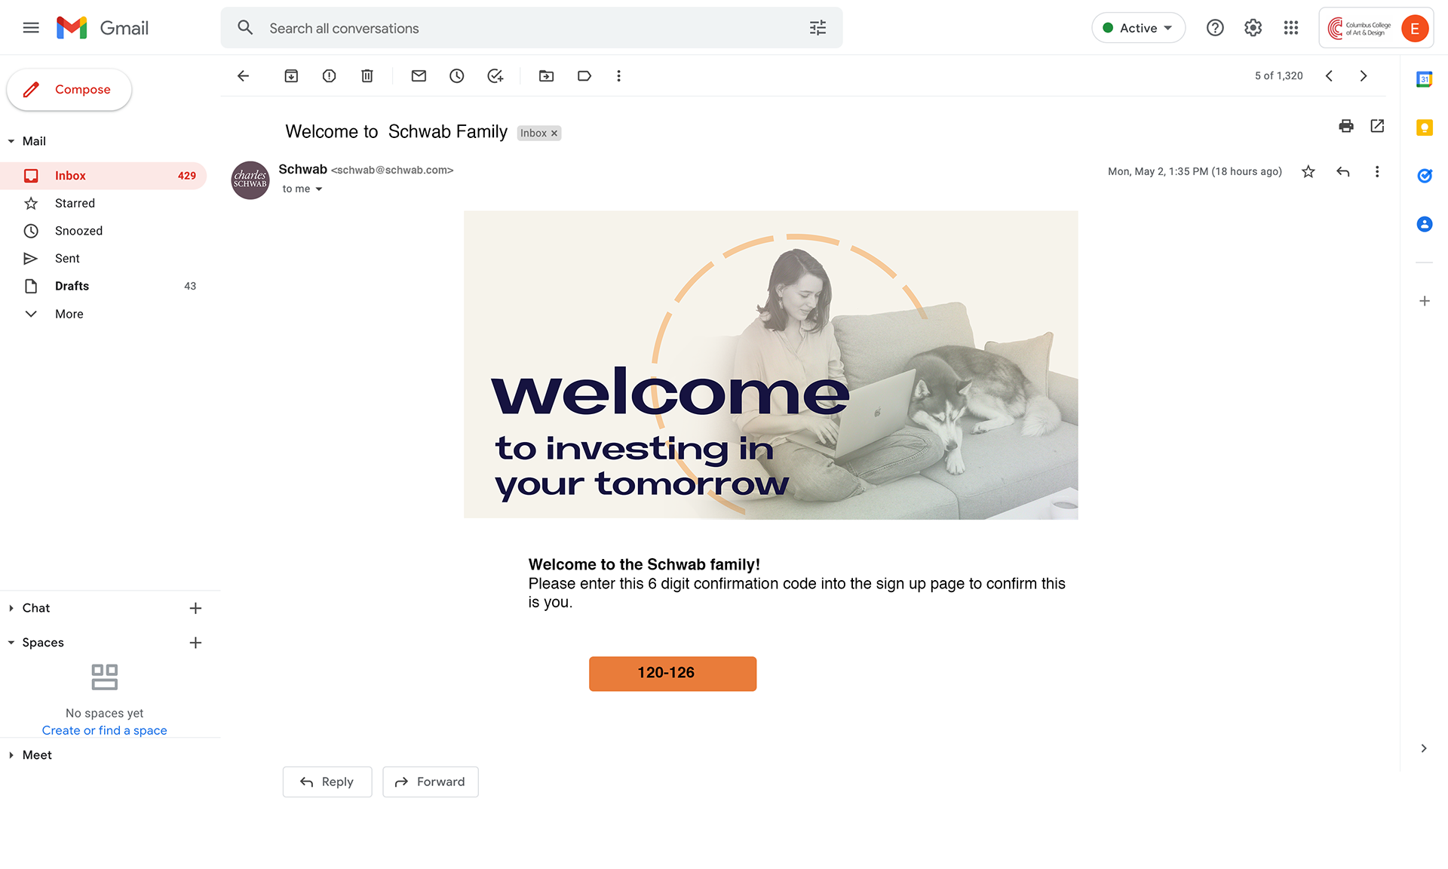Viewport: 1448px width, 869px height.
Task: Open the Active status dropdown
Action: [1138, 28]
